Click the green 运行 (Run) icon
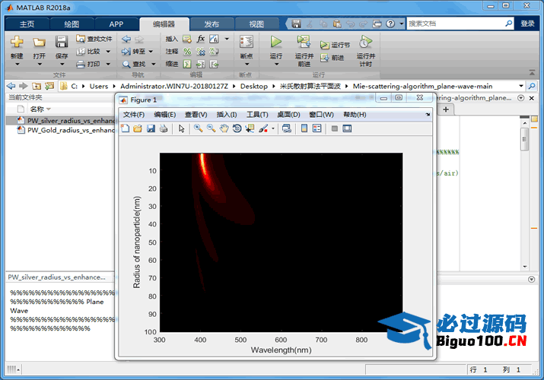The width and height of the screenshot is (544, 380). [x=276, y=42]
